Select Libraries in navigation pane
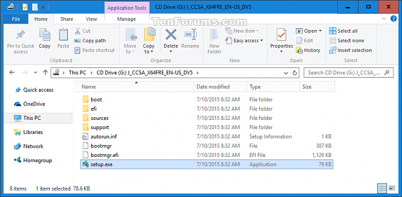 [x=33, y=132]
